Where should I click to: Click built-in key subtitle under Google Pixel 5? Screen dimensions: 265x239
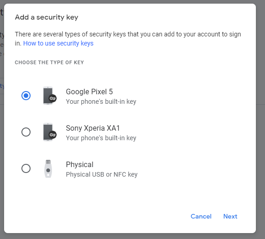tap(101, 102)
